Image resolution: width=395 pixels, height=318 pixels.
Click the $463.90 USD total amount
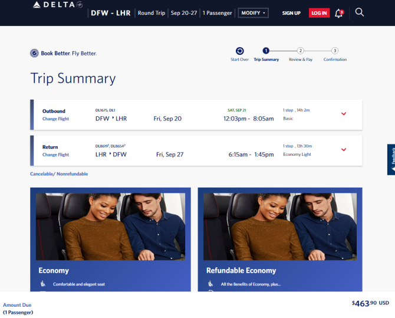[370, 303]
